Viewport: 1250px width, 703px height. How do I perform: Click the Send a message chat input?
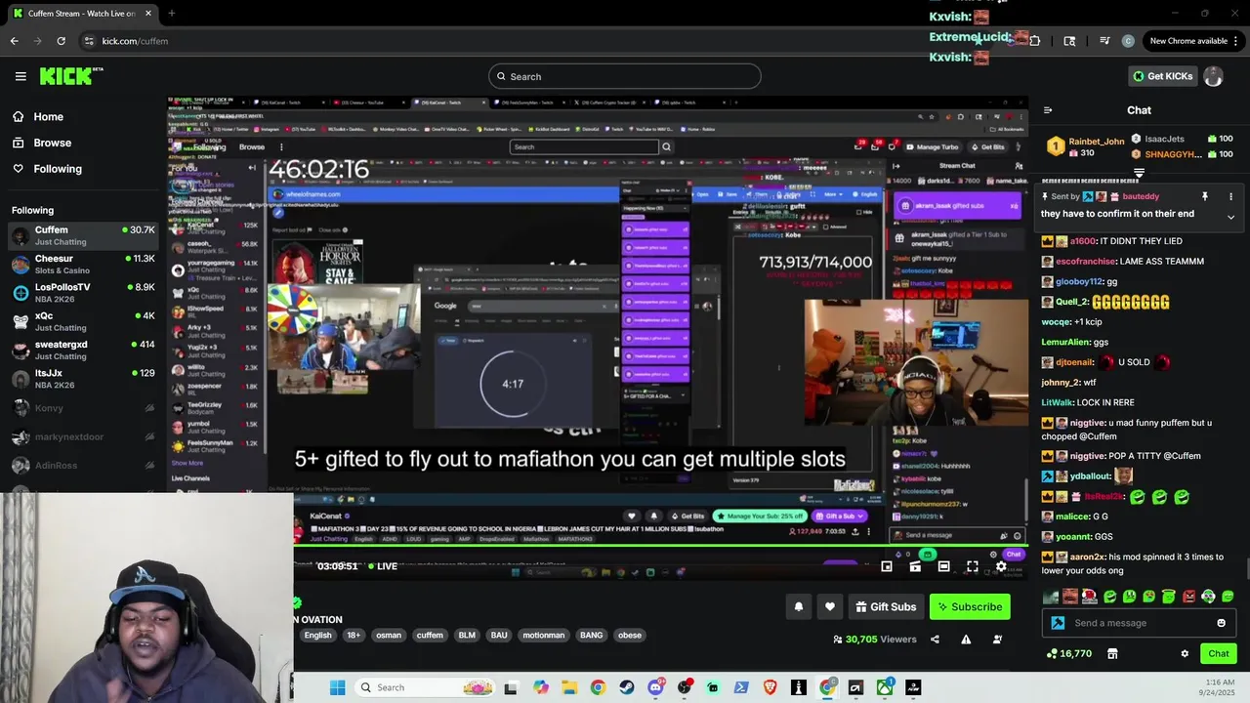point(1141,623)
